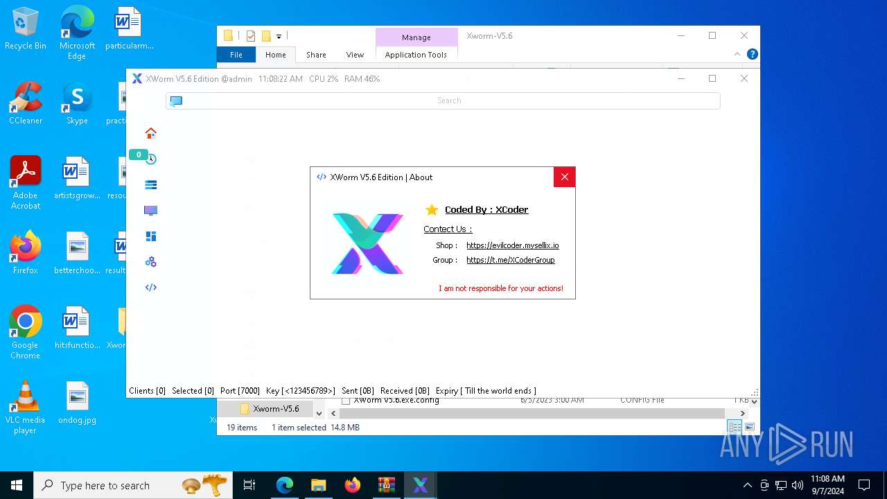Open VLC media player desktop shortcut
This screenshot has width=887, height=499.
click(x=26, y=408)
